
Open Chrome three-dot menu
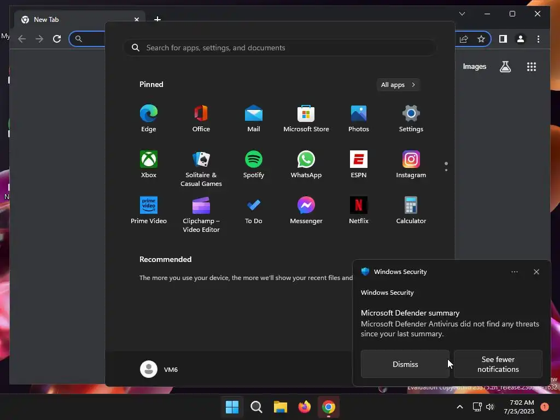click(x=538, y=39)
